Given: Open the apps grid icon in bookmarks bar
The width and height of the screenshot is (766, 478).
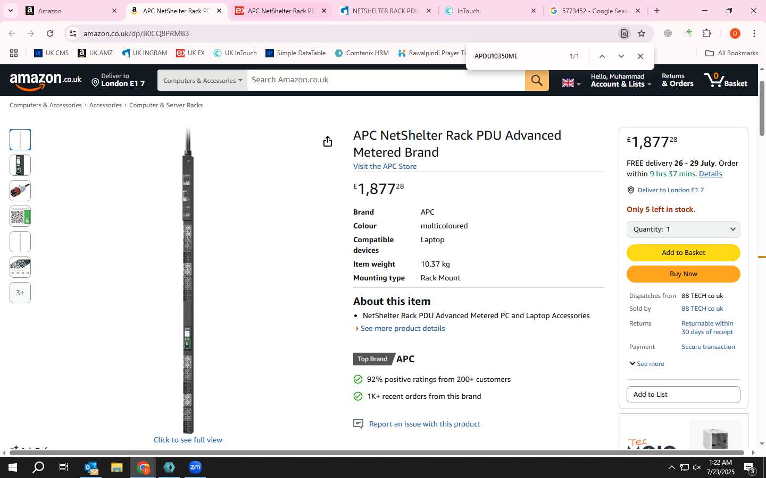Looking at the screenshot, I should pos(14,53).
